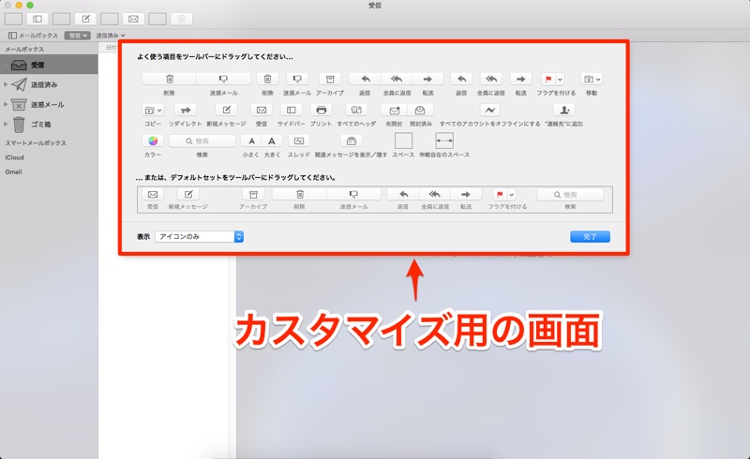The width and height of the screenshot is (750, 459).
Task: Click the 開封済み mark read icon
Action: pyautogui.click(x=420, y=110)
